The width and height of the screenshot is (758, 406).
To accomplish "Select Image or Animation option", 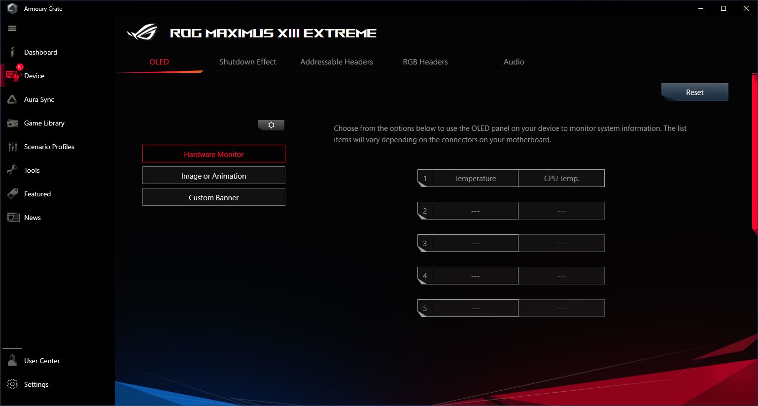I will click(x=214, y=175).
